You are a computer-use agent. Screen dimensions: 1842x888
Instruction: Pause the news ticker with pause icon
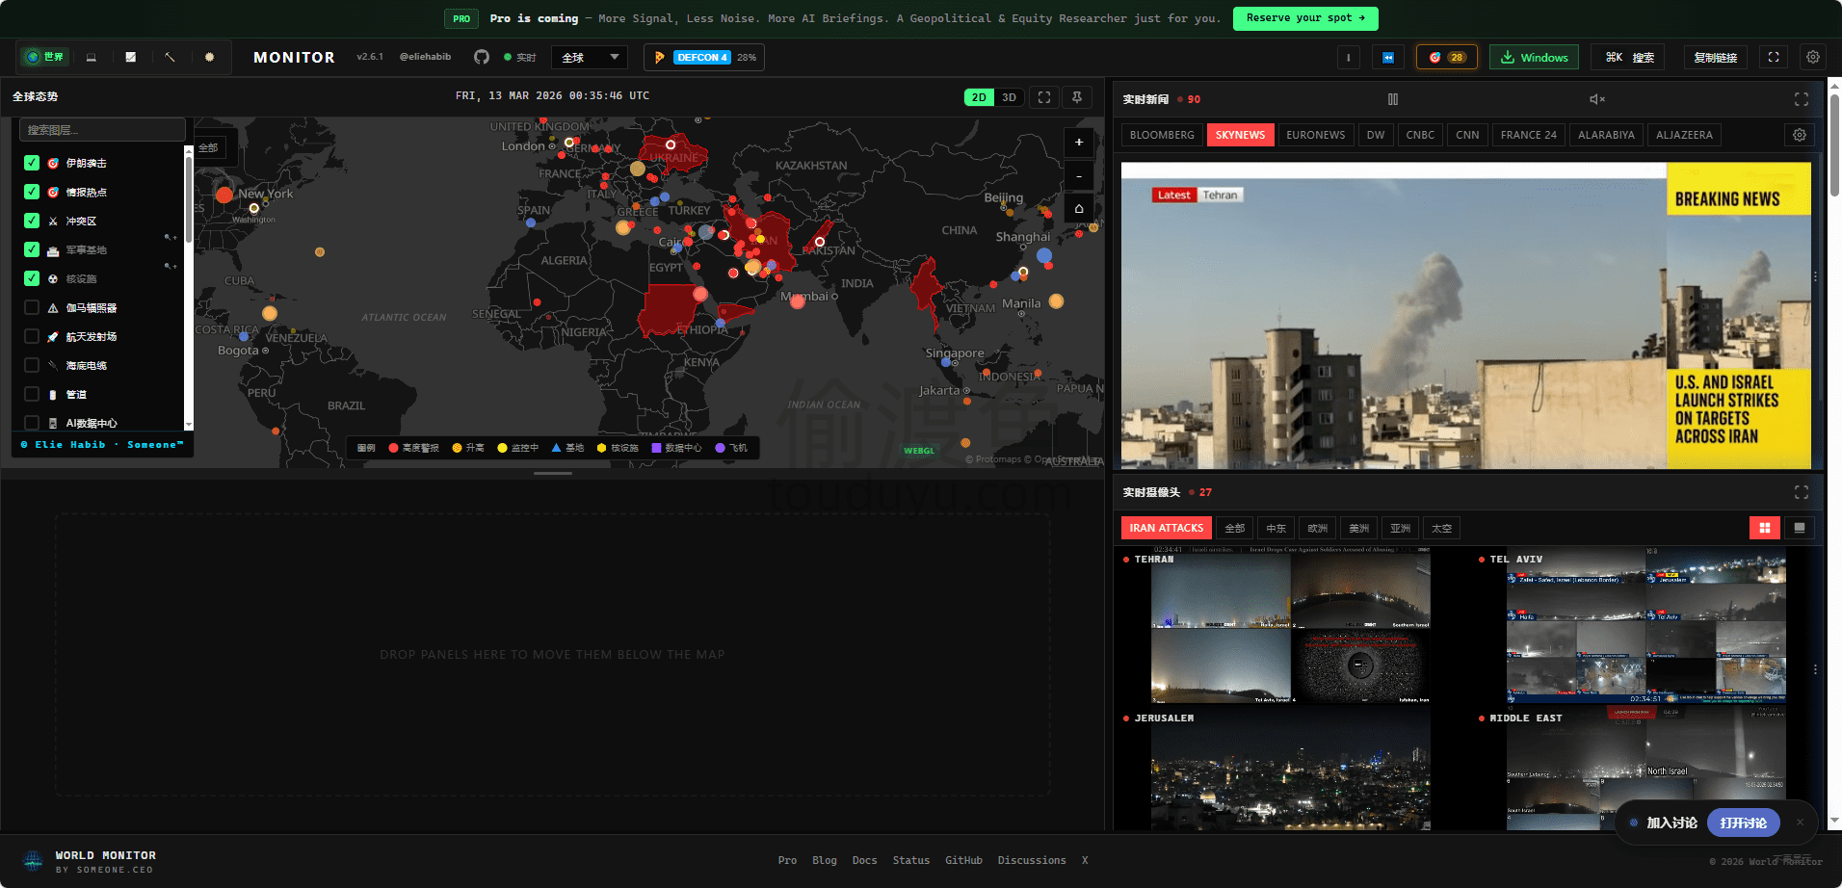[x=1393, y=98]
